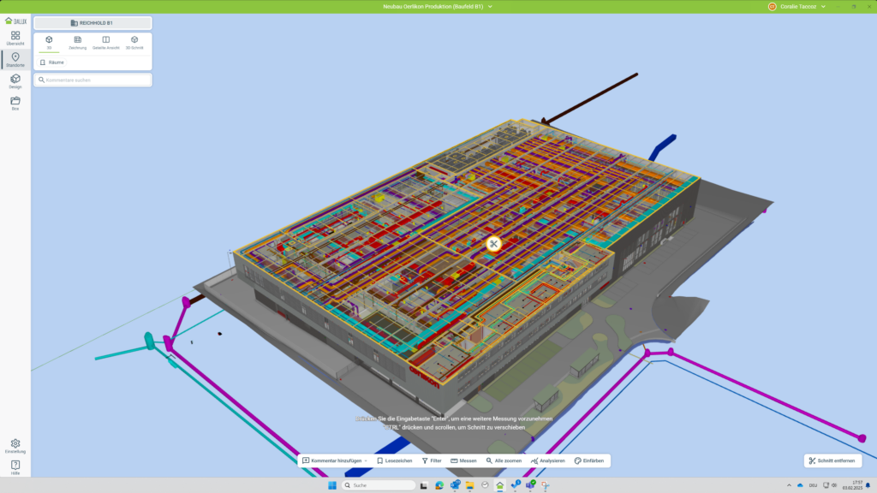Open the Analysieren tool
Screen dimensions: 877x493
click(x=547, y=460)
